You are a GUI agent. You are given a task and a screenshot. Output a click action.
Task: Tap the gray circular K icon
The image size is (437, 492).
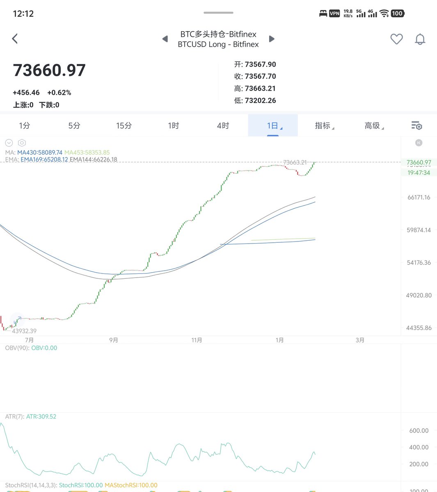(x=419, y=143)
